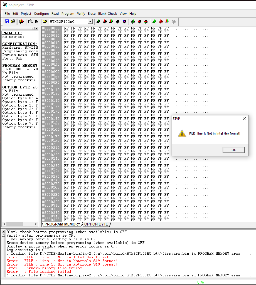Click dropdown arrow on project side panel header

pyautogui.click(x=33, y=29)
